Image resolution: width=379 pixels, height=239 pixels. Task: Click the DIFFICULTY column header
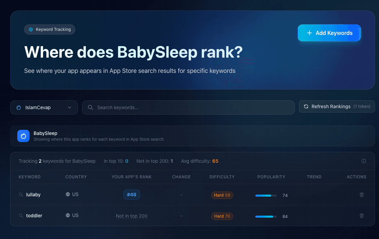222,177
